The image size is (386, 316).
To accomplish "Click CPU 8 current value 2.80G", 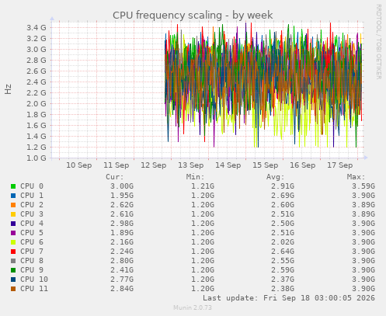I will point(122,261).
